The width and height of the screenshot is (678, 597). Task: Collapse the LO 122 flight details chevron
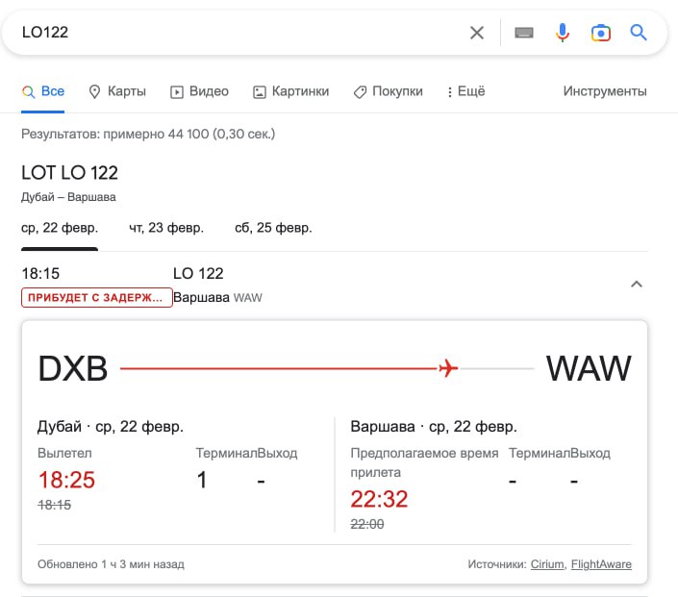click(636, 284)
